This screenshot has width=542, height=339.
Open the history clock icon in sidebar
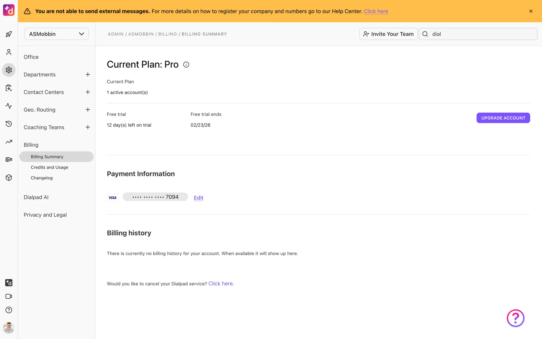(9, 124)
